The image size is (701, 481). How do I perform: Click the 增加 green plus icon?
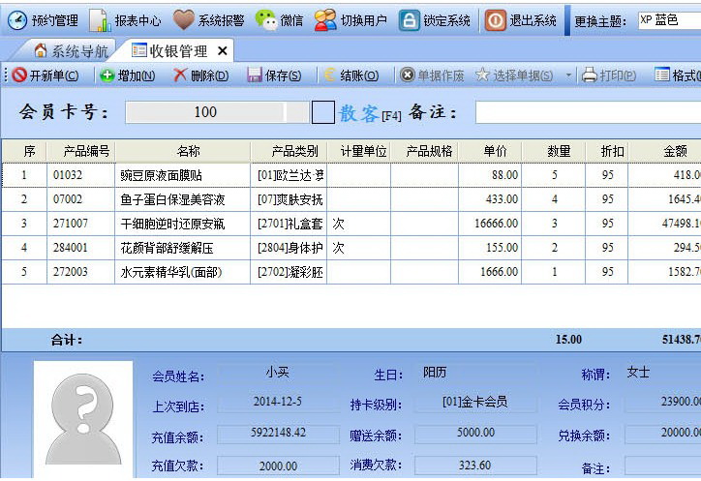[x=107, y=75]
